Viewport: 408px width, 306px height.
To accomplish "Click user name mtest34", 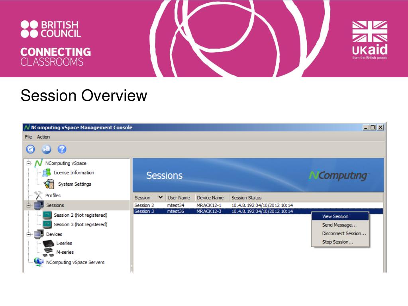I will pos(176,205).
